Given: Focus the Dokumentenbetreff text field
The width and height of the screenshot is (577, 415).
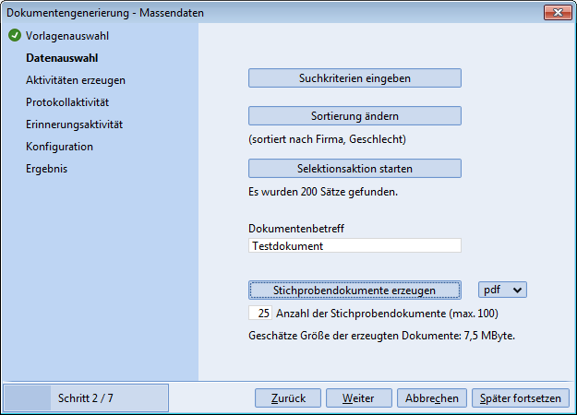Looking at the screenshot, I should point(355,246).
